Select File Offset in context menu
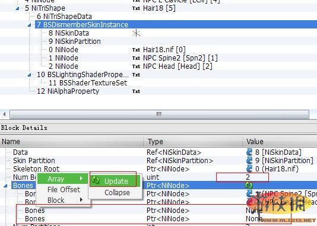 (64, 189)
